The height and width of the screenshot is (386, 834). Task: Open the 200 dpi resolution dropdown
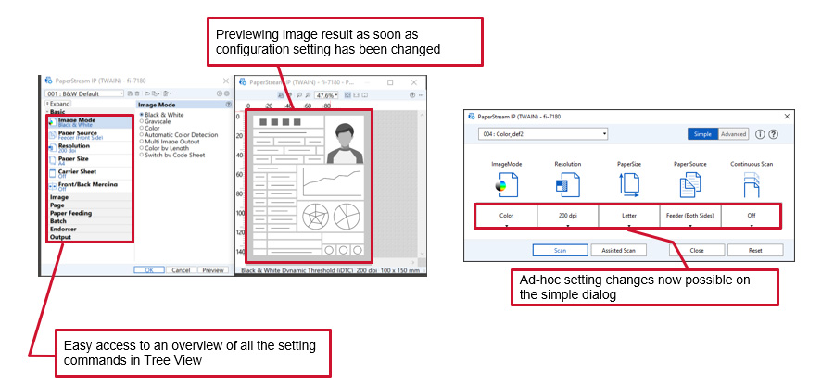567,216
